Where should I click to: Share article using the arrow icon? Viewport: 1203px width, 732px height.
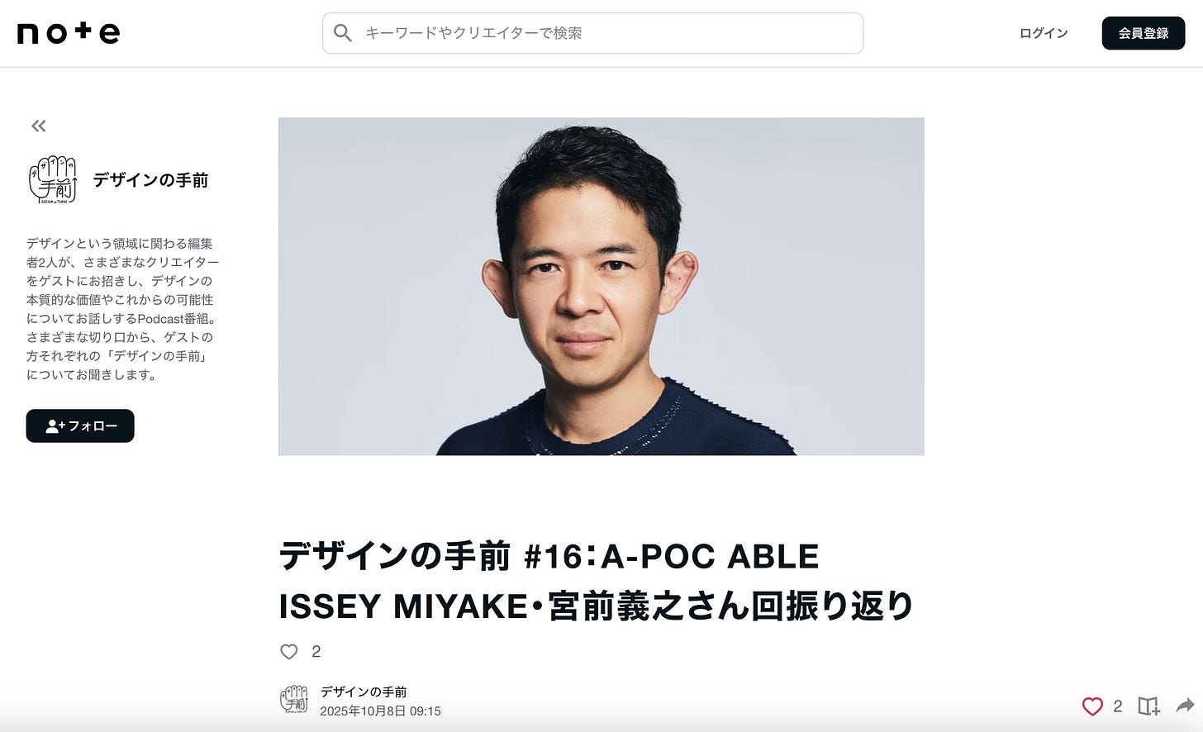coord(1185,706)
